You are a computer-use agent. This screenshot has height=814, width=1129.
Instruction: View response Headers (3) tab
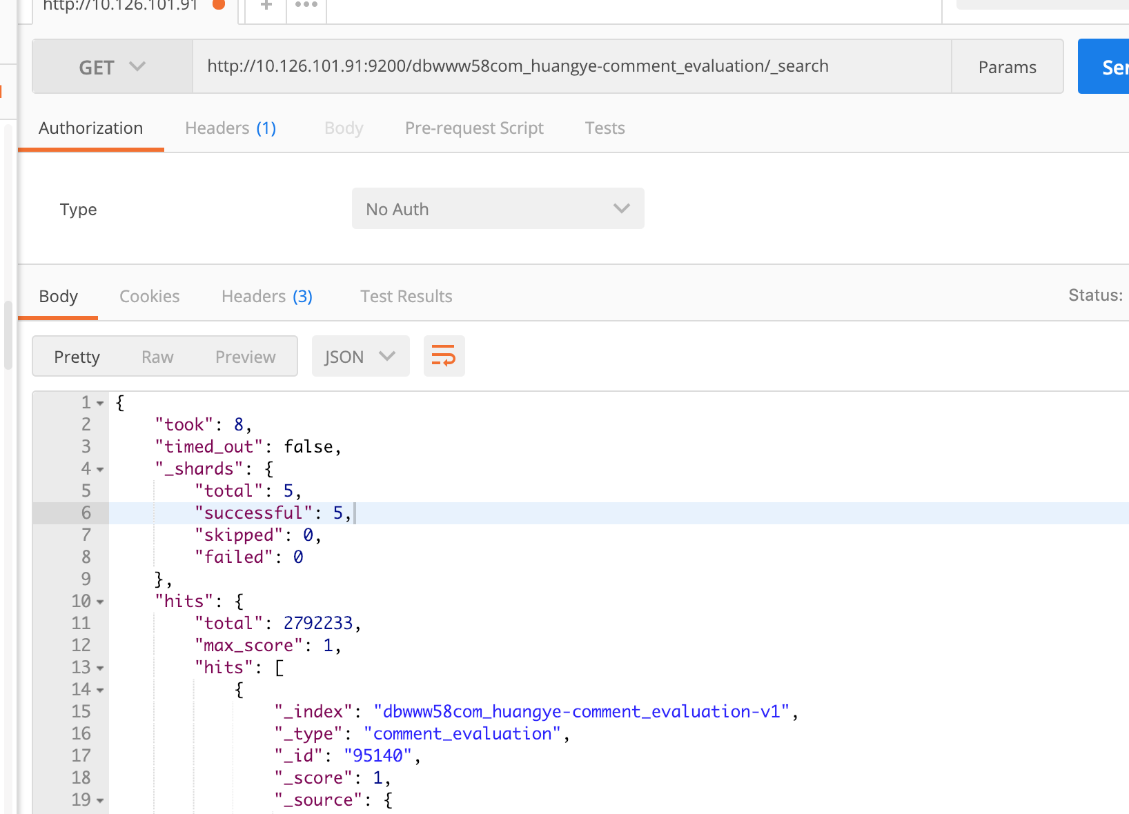tap(266, 297)
